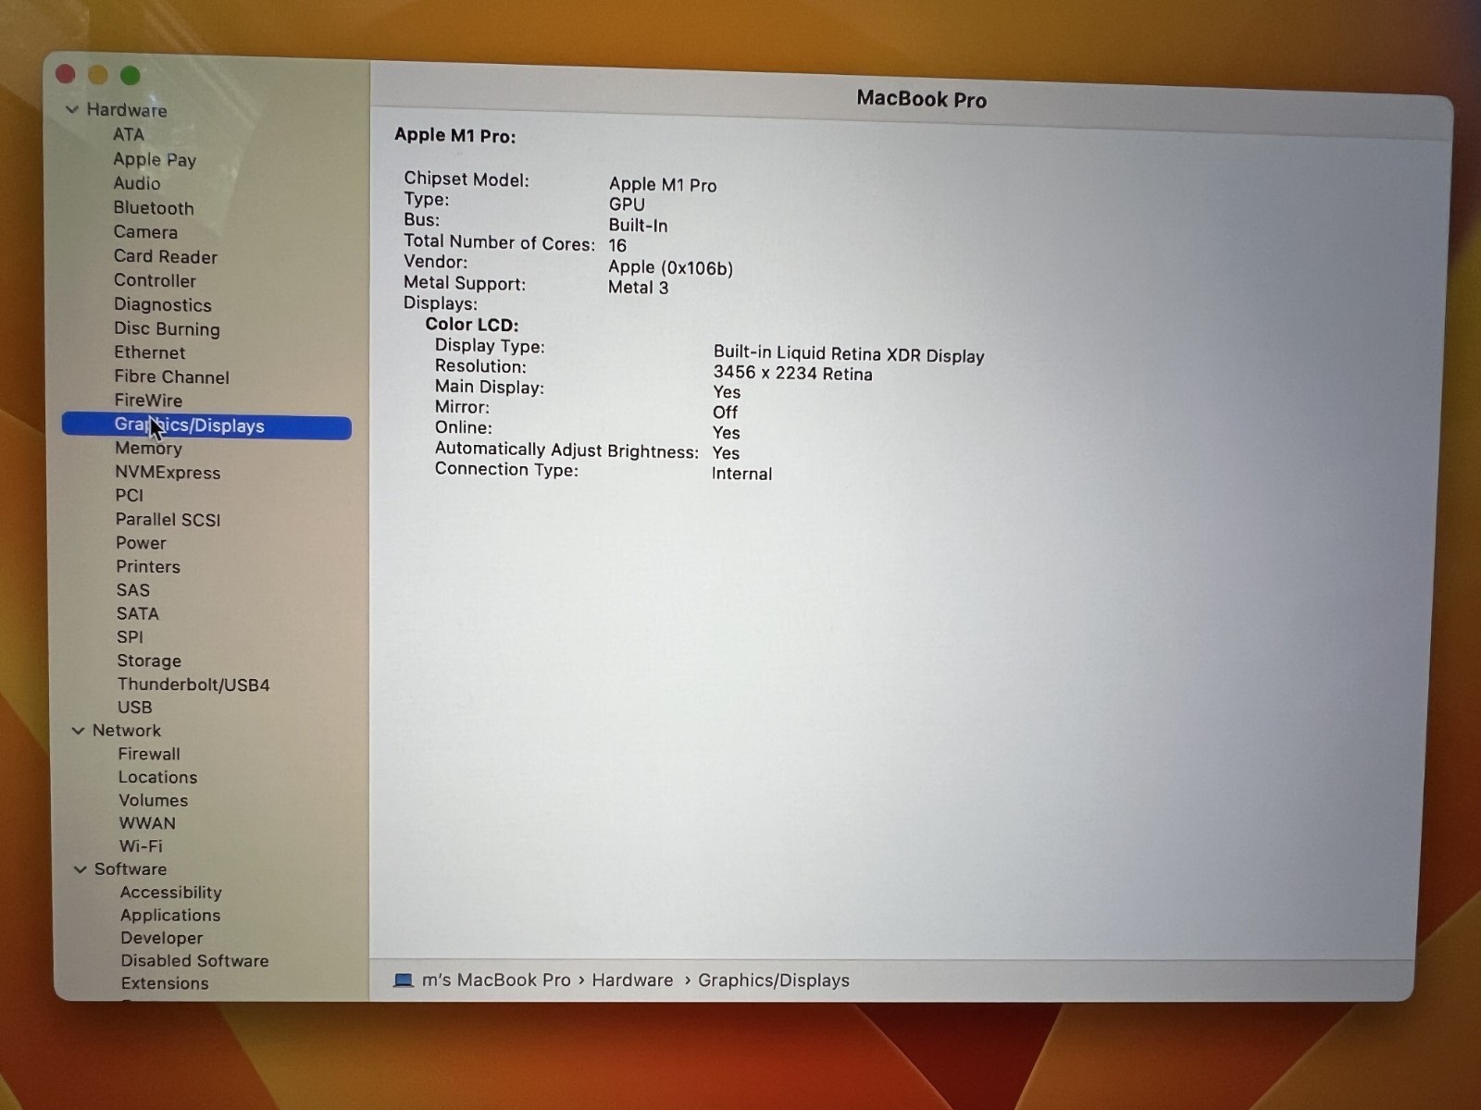The width and height of the screenshot is (1481, 1110).
Task: Open the Controller entry
Action: click(x=155, y=280)
